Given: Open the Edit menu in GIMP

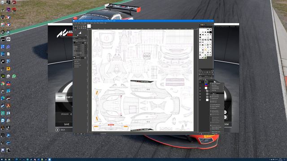Looking at the screenshot, I should coord(76,23).
